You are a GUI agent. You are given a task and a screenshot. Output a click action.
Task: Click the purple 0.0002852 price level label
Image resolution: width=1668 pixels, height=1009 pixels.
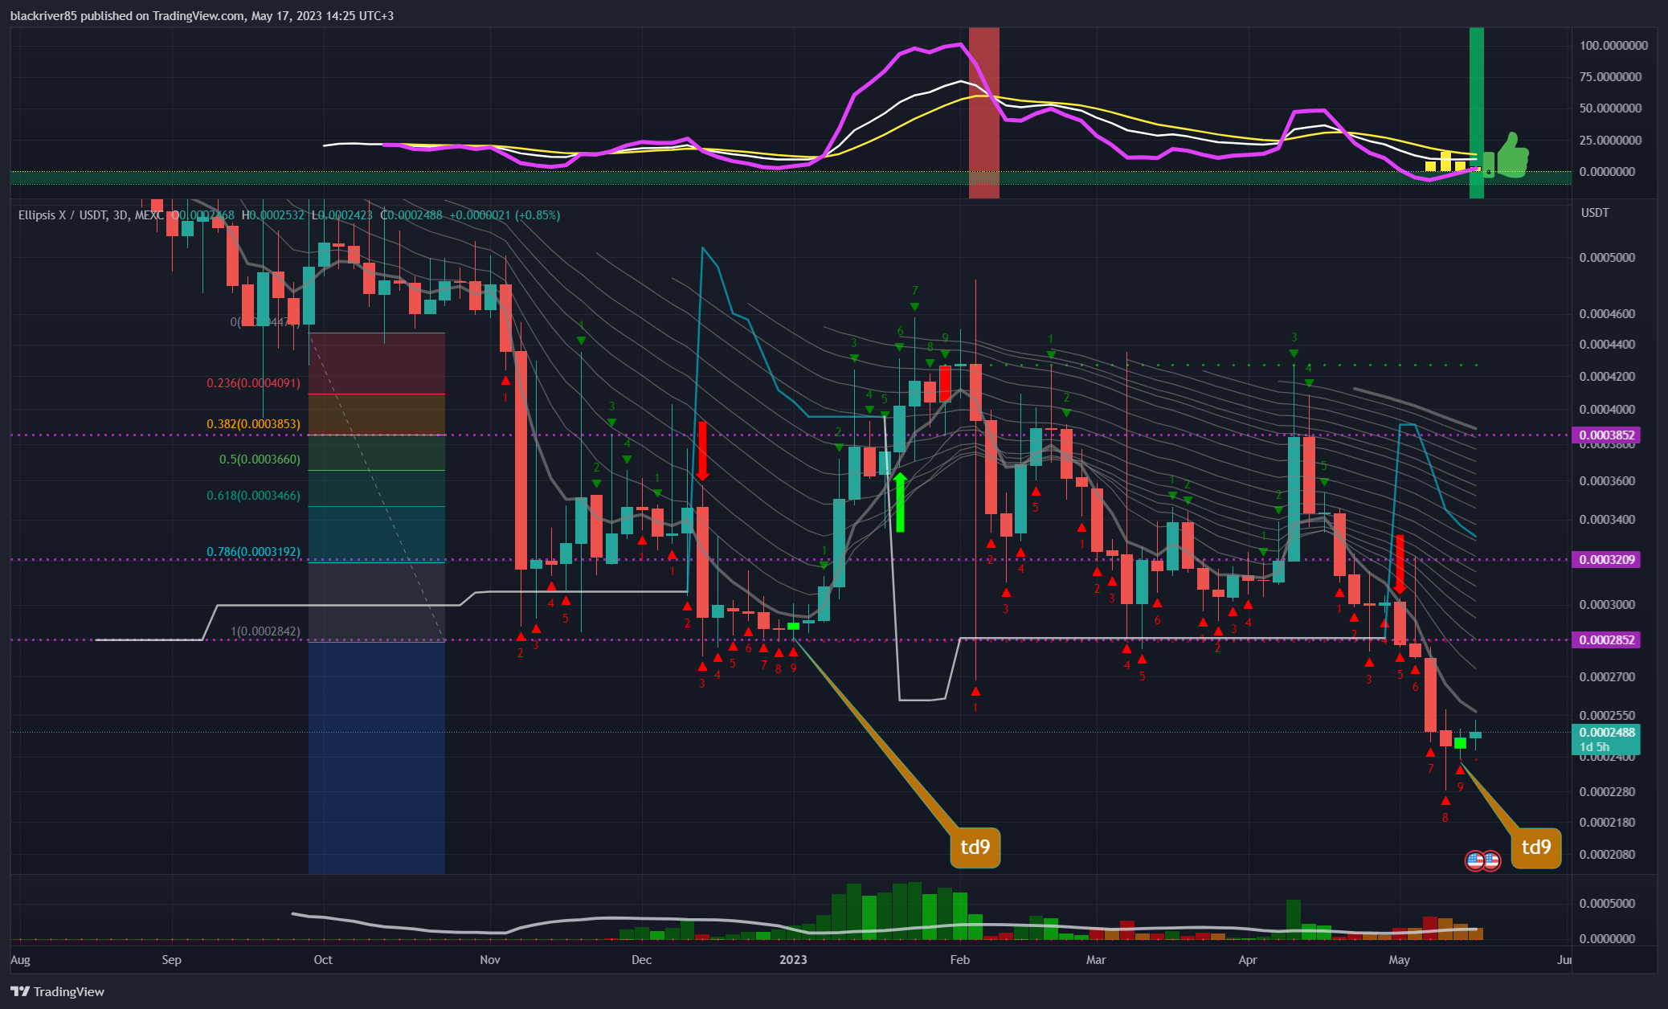(x=1605, y=640)
